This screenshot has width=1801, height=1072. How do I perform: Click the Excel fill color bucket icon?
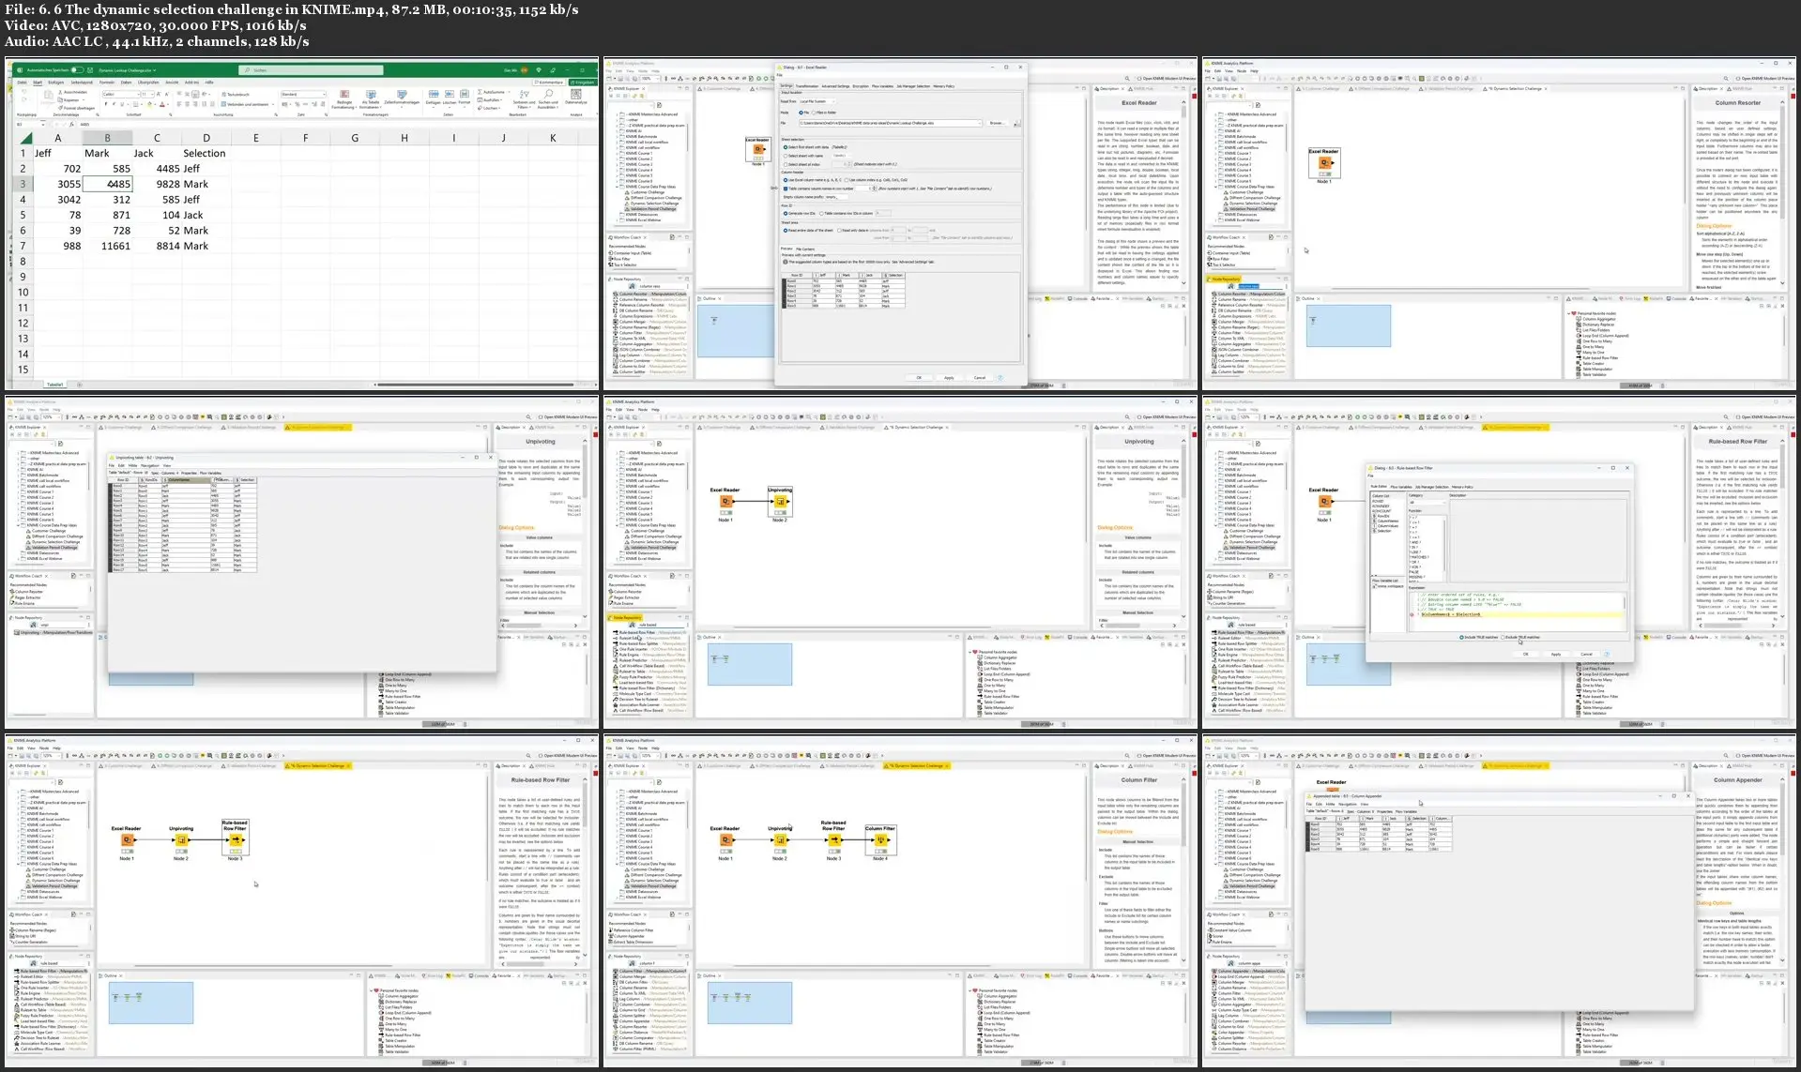149,104
